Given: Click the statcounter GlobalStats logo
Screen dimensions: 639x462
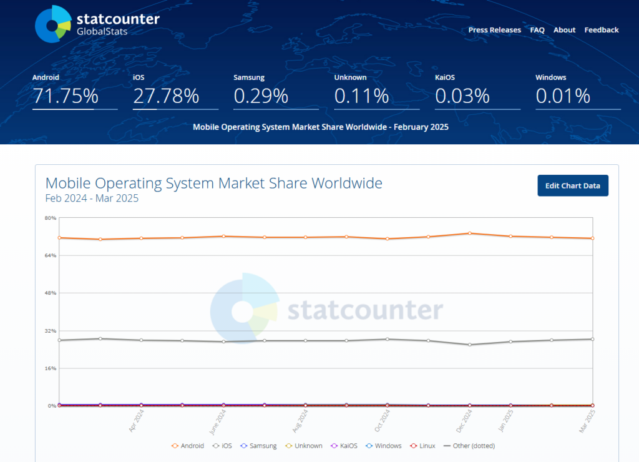Looking at the screenshot, I should (x=97, y=24).
